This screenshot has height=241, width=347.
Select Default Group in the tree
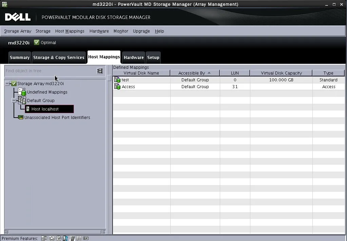41,100
